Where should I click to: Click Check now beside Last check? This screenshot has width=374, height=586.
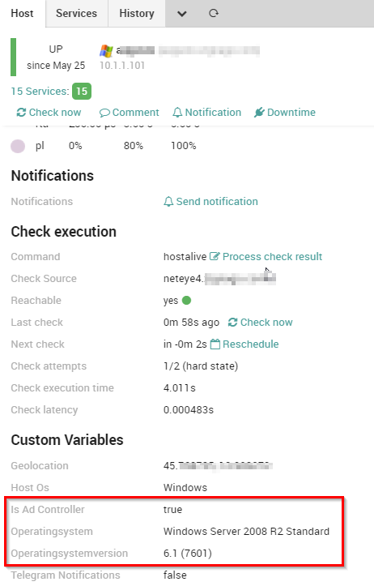pos(260,322)
